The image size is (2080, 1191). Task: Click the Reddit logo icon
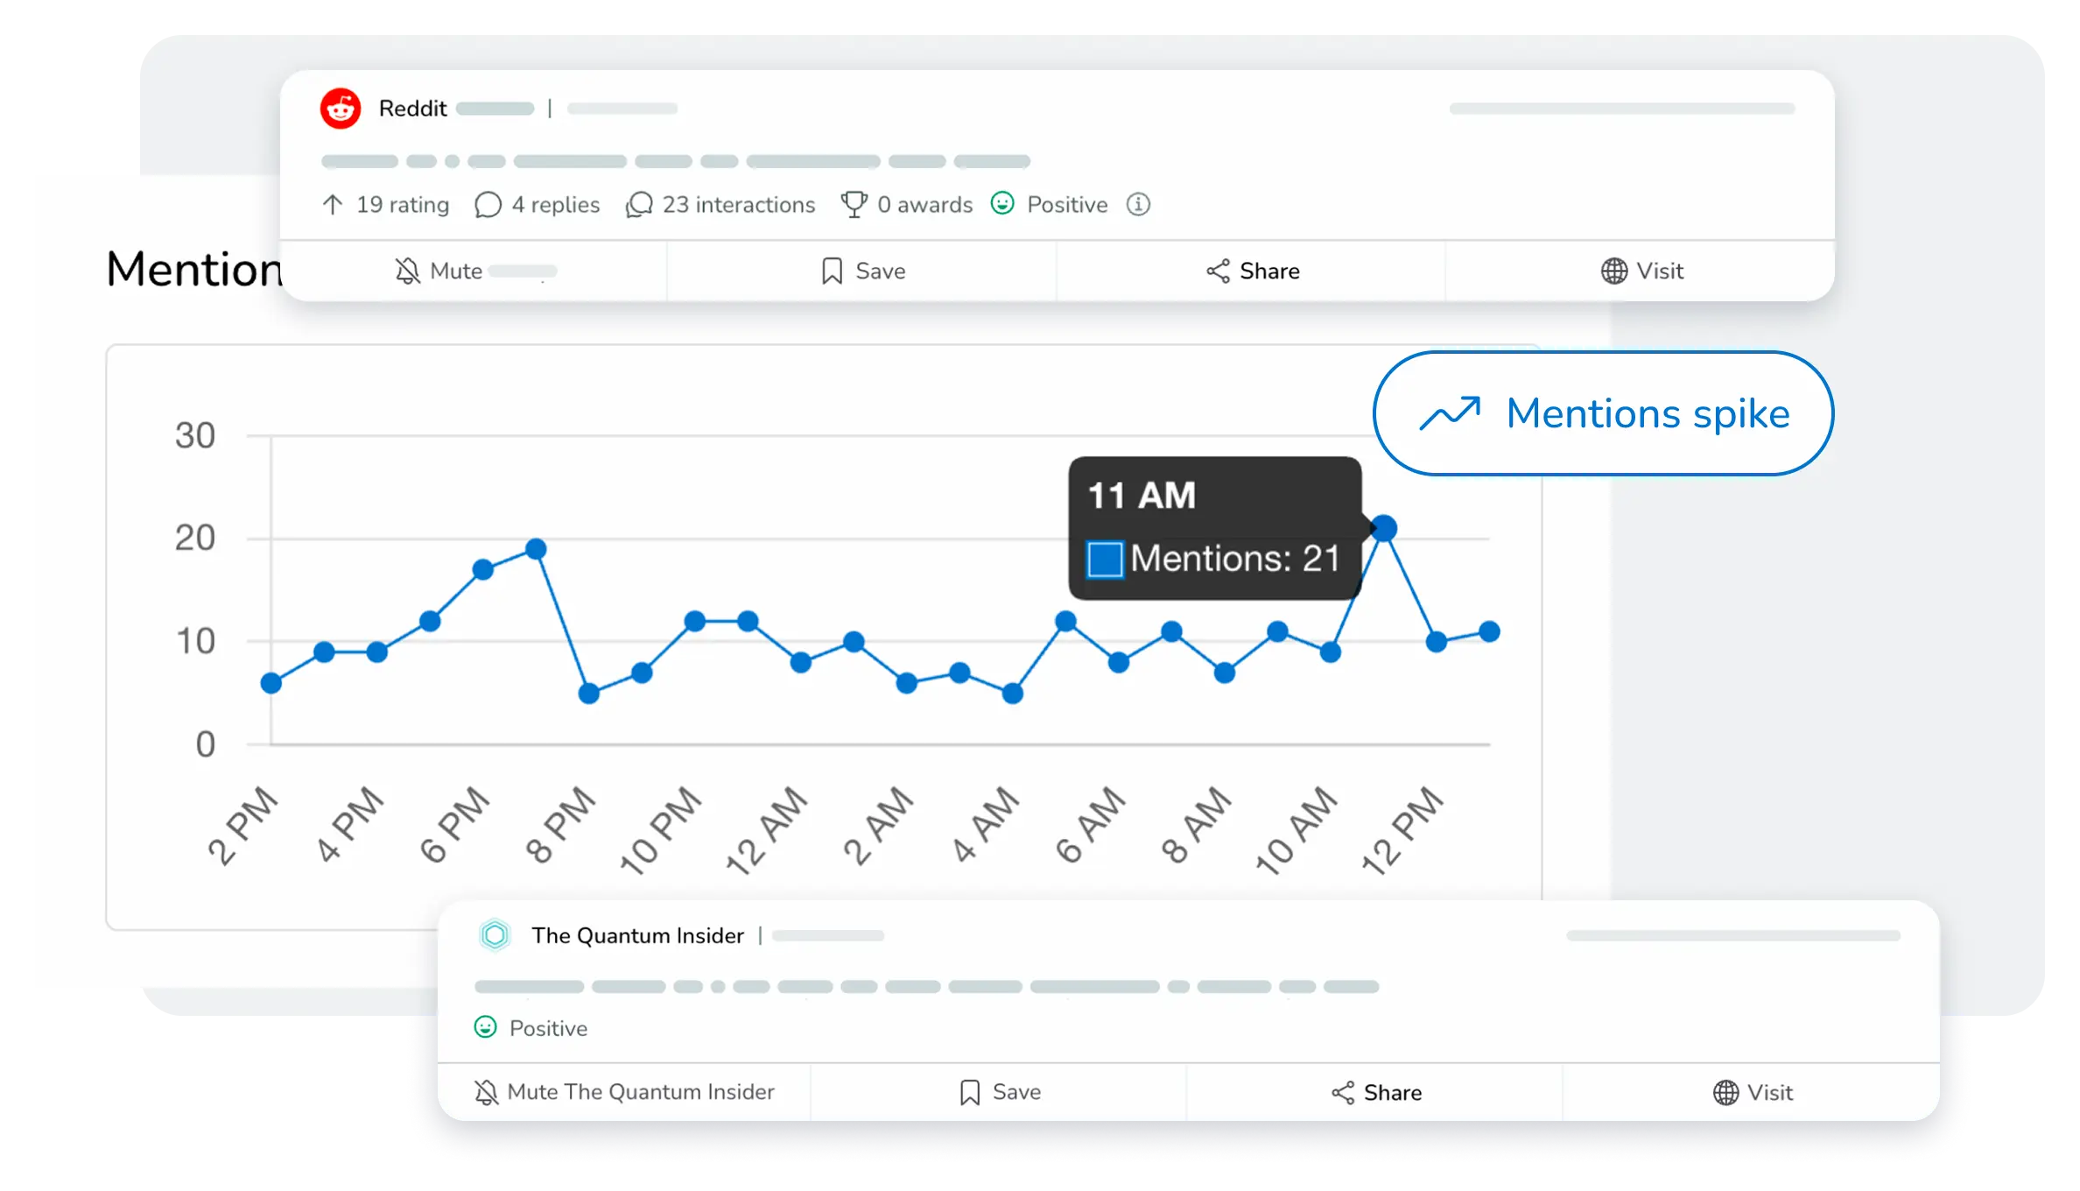click(341, 109)
